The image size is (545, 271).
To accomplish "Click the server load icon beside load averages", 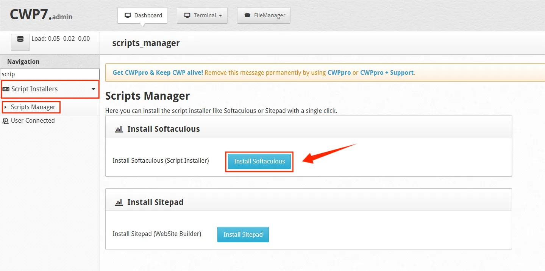I will click(x=20, y=42).
